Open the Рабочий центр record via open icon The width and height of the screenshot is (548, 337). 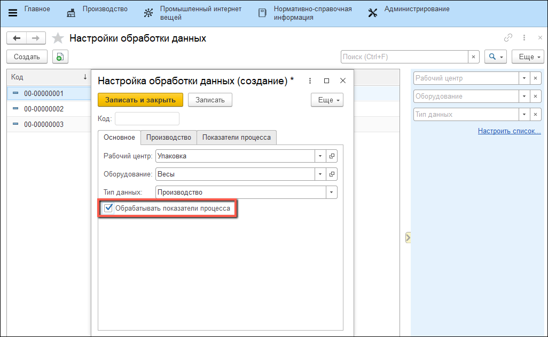(332, 156)
